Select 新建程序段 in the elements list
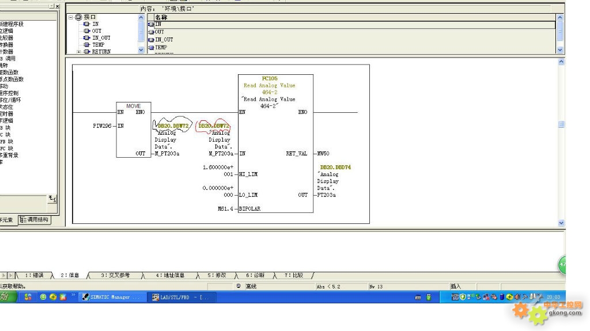The height and width of the screenshot is (331, 590). pyautogui.click(x=12, y=24)
